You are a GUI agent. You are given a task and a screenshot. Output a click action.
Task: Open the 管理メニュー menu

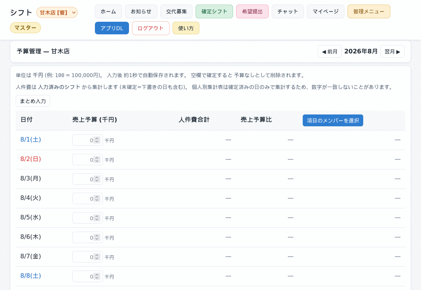[x=369, y=11]
